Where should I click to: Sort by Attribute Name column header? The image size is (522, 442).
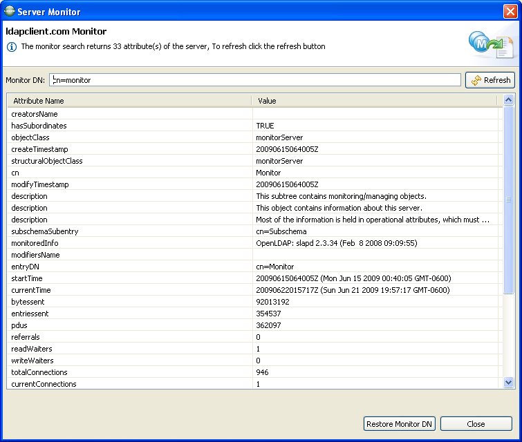coord(129,101)
